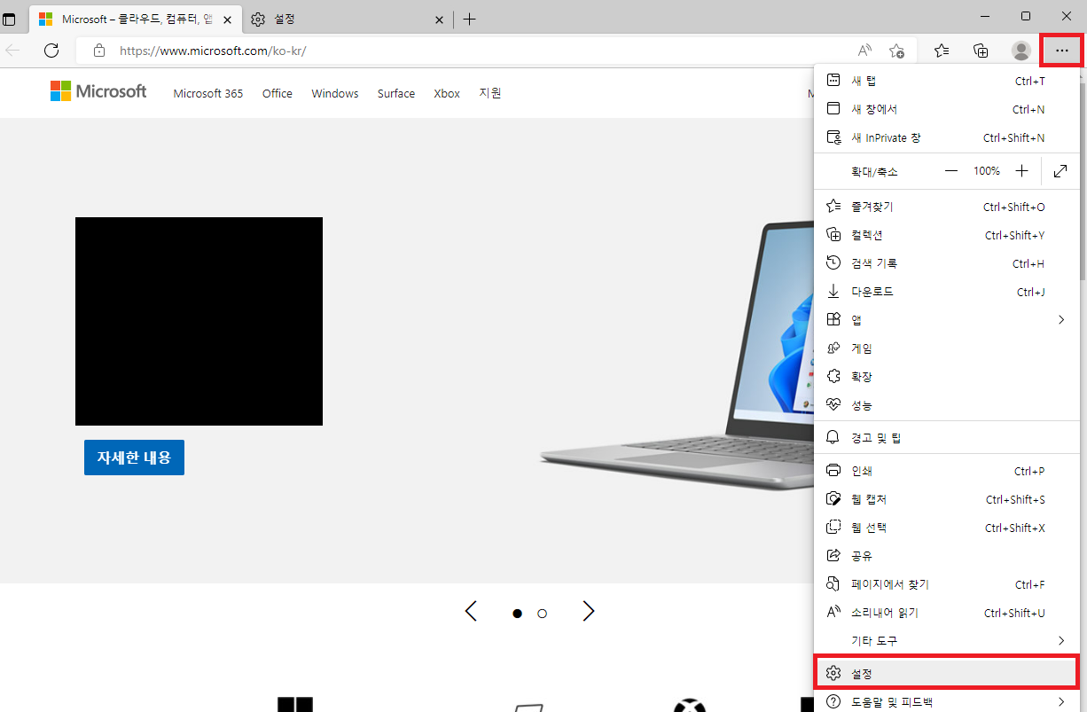Image resolution: width=1087 pixels, height=712 pixels.
Task: Expand the 기타 도구 submenu
Action: click(x=947, y=640)
